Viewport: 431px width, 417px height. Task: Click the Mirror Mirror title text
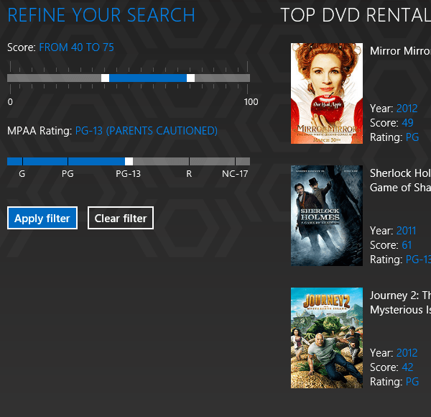pyautogui.click(x=400, y=51)
